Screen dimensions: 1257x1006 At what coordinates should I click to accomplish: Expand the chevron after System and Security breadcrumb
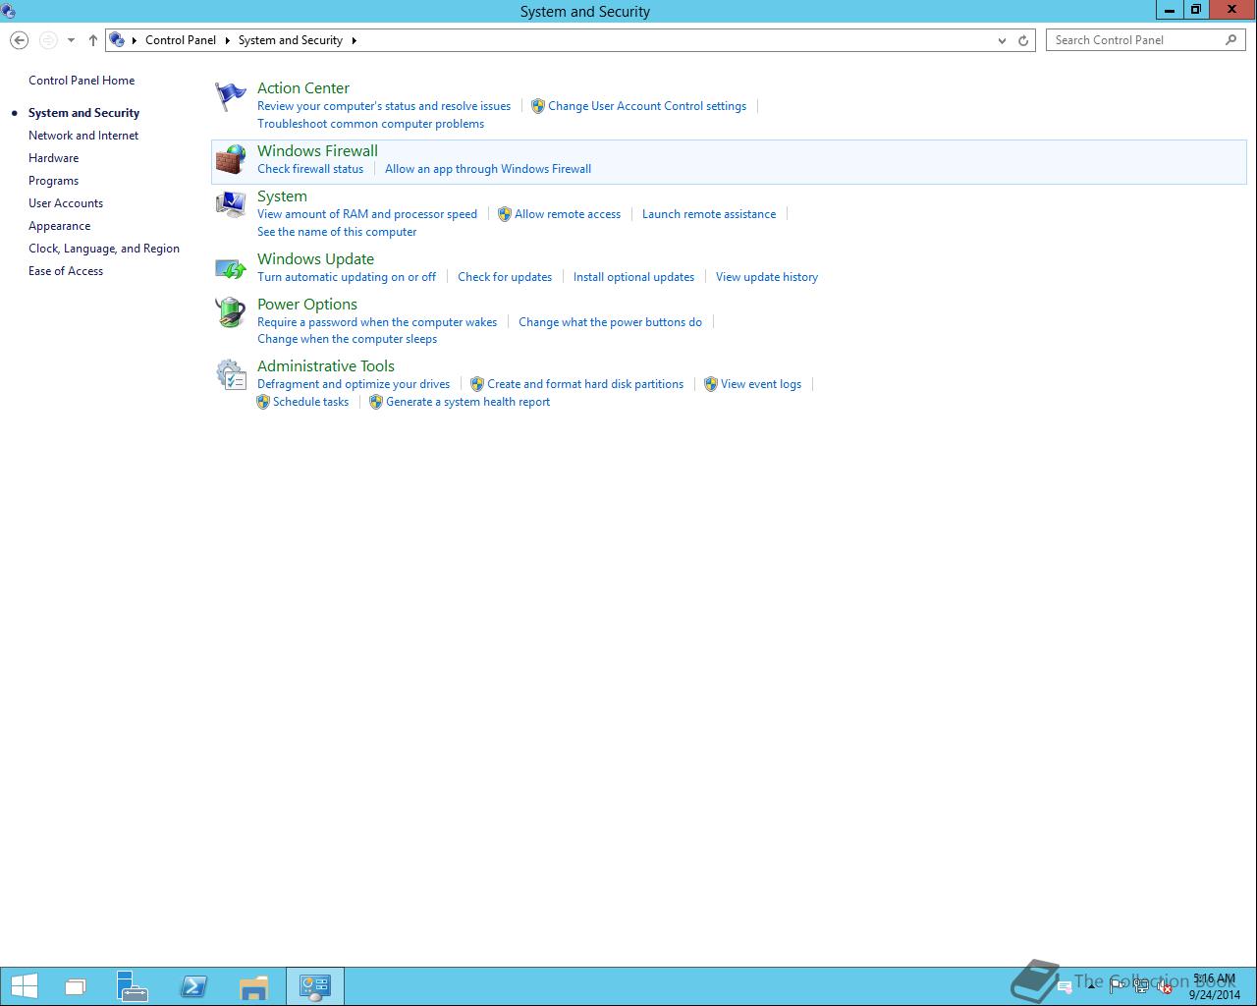355,40
